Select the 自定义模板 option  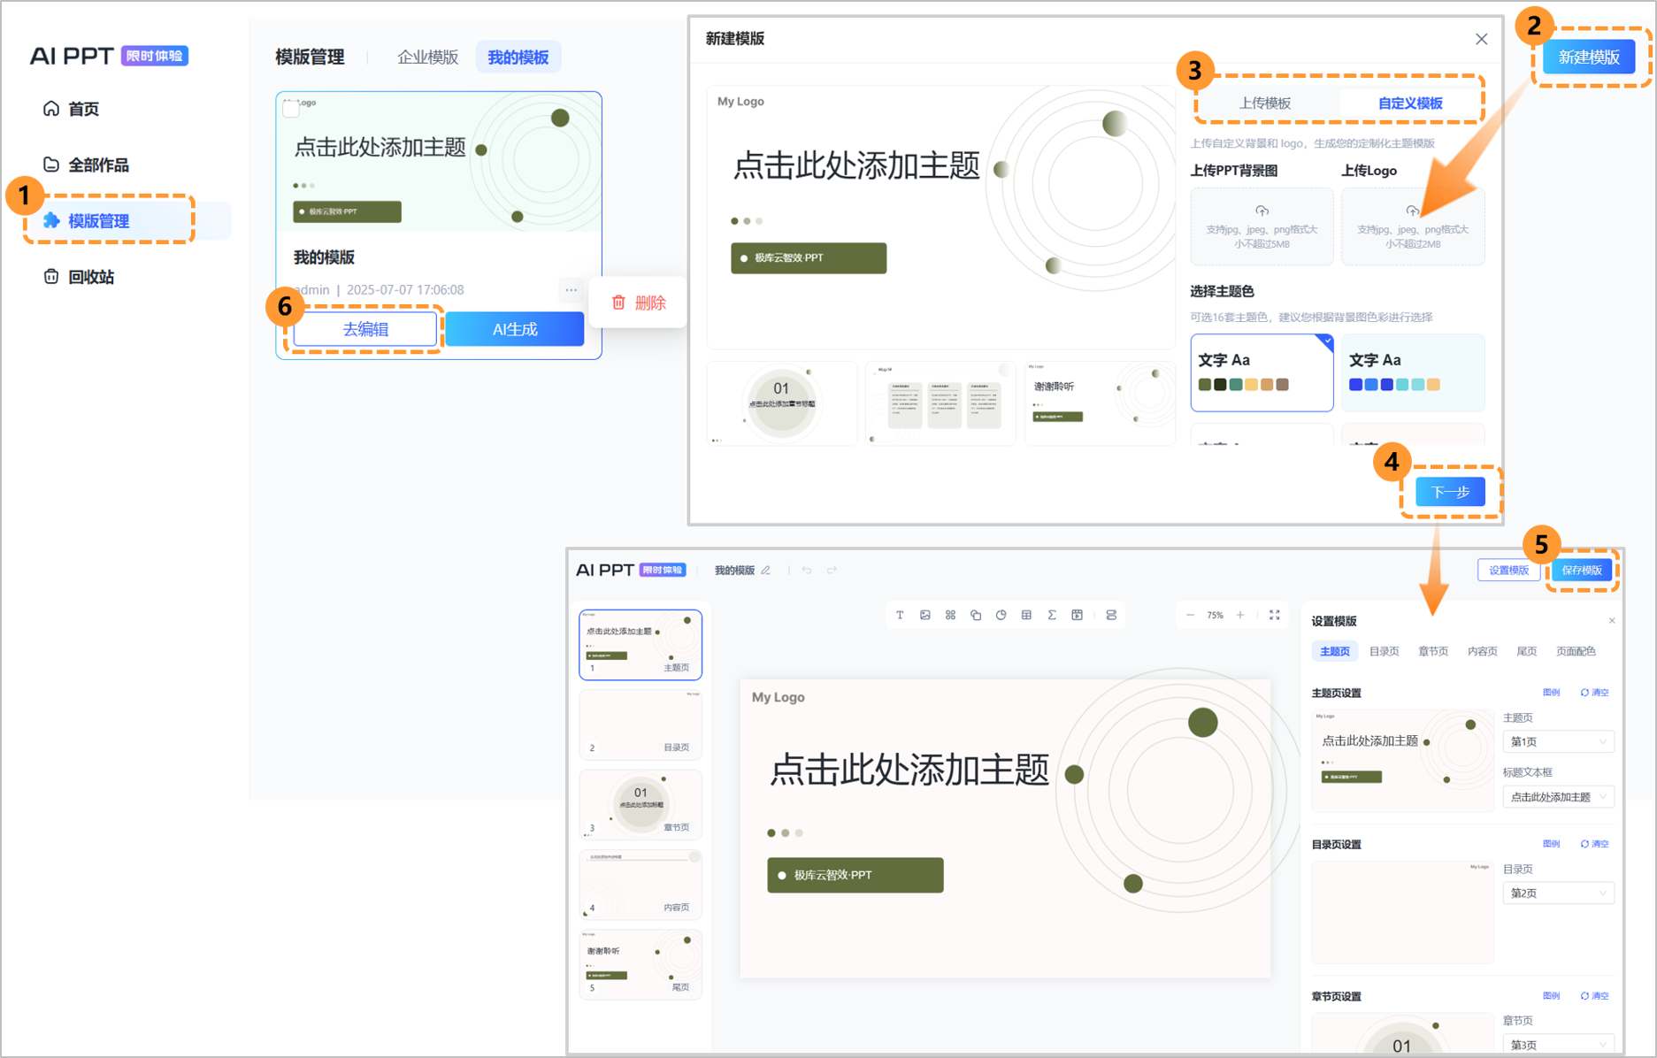(1411, 103)
